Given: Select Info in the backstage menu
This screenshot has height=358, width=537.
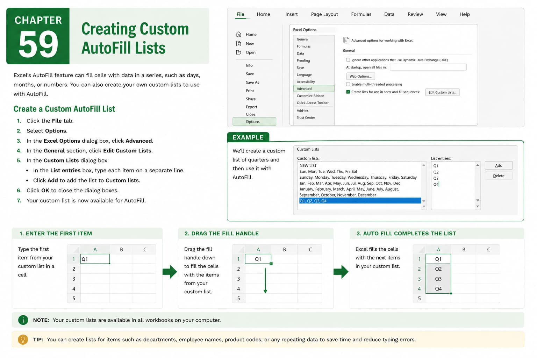Looking at the screenshot, I should (x=249, y=65).
